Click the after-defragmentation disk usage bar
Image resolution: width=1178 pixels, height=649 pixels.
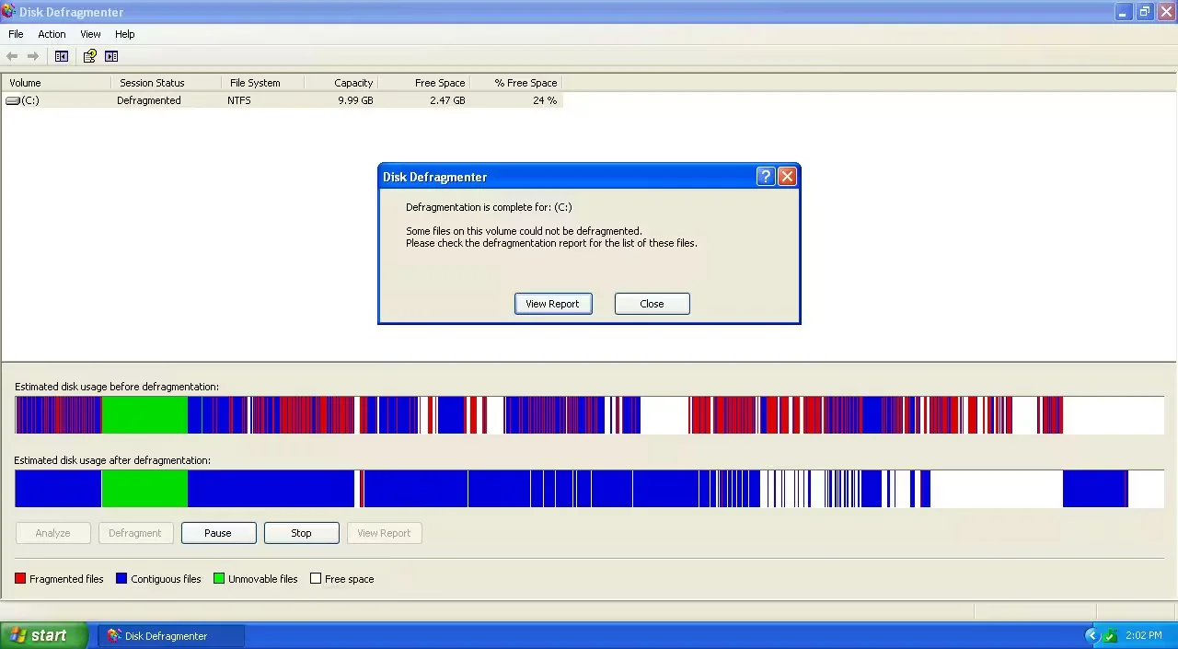click(589, 489)
